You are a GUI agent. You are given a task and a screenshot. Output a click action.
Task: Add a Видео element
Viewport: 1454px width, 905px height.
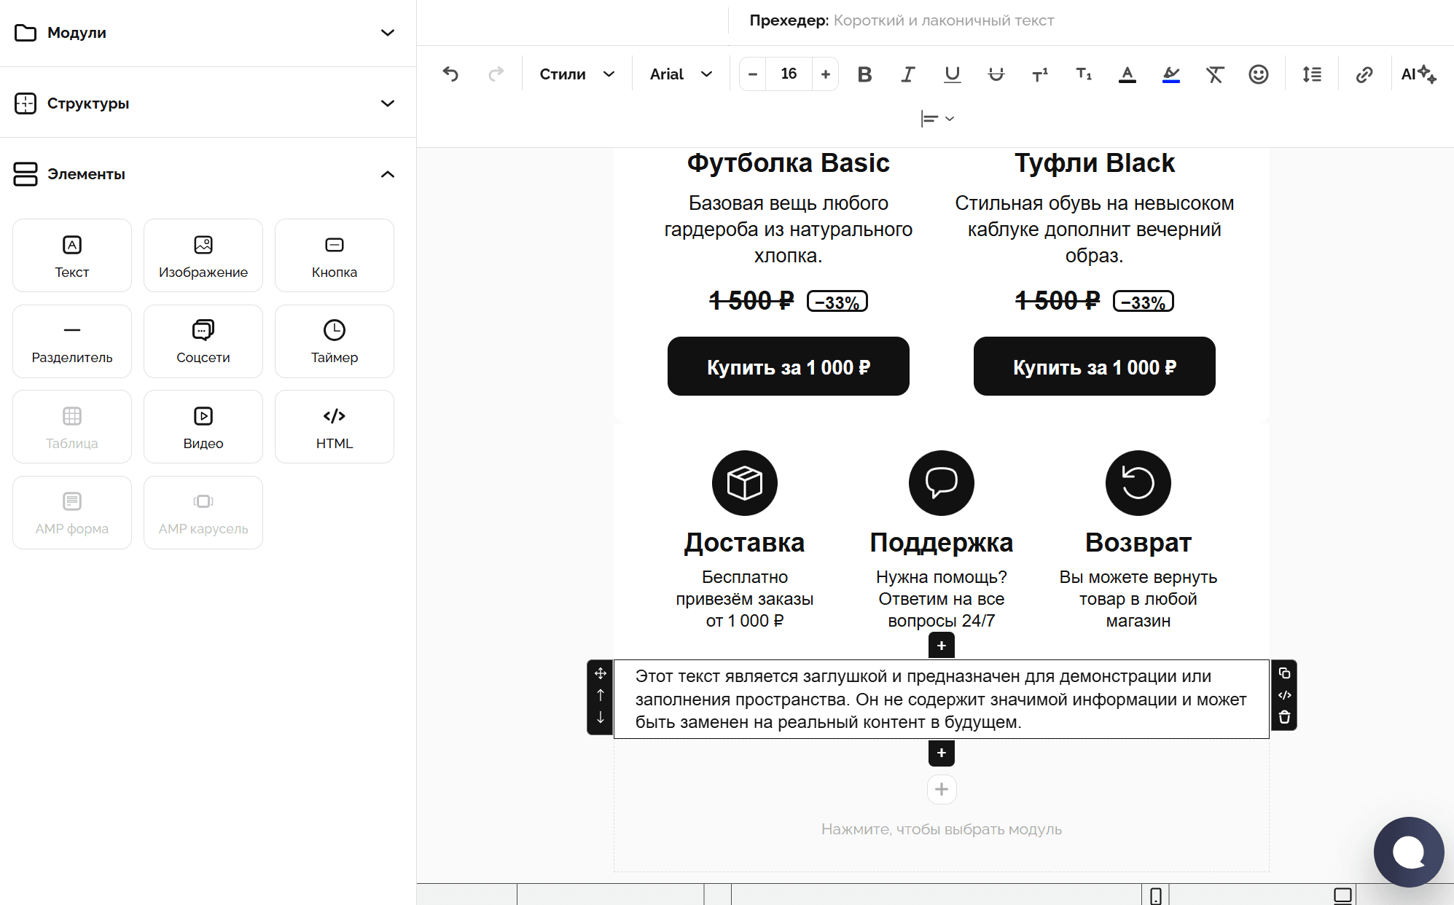(x=203, y=427)
